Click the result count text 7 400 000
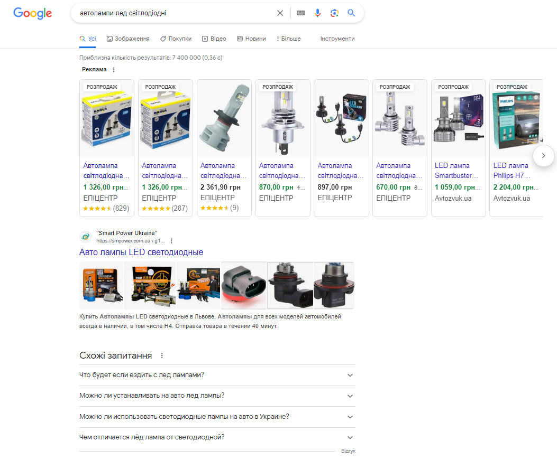 click(151, 58)
